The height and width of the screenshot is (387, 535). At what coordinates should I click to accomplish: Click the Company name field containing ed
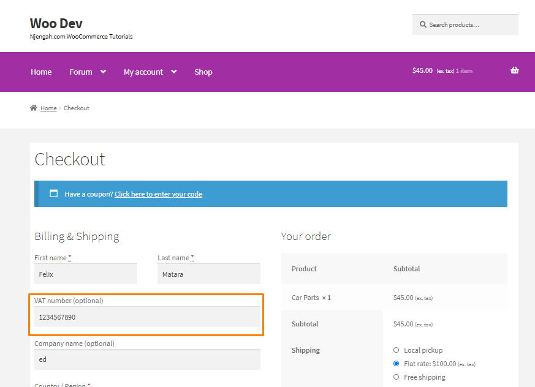pos(148,359)
